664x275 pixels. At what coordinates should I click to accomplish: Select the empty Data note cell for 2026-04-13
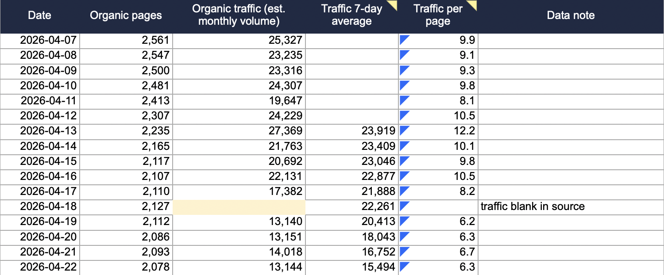(571, 131)
